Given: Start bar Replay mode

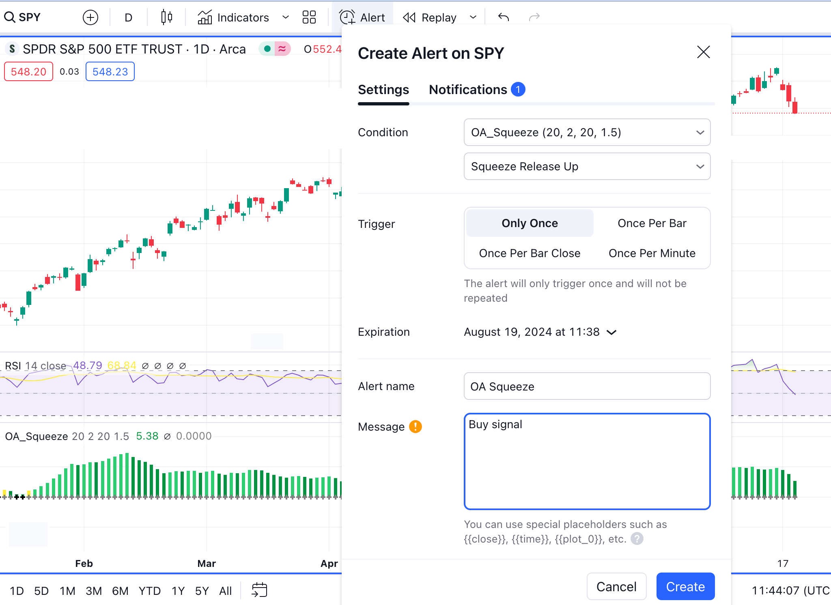Looking at the screenshot, I should pos(430,17).
